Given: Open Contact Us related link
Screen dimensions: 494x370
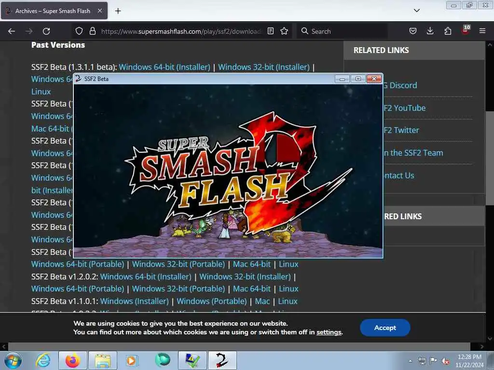Looking at the screenshot, I should pyautogui.click(x=399, y=175).
